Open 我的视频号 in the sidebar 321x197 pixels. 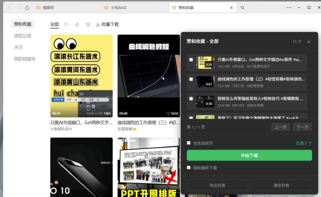pos(25,59)
